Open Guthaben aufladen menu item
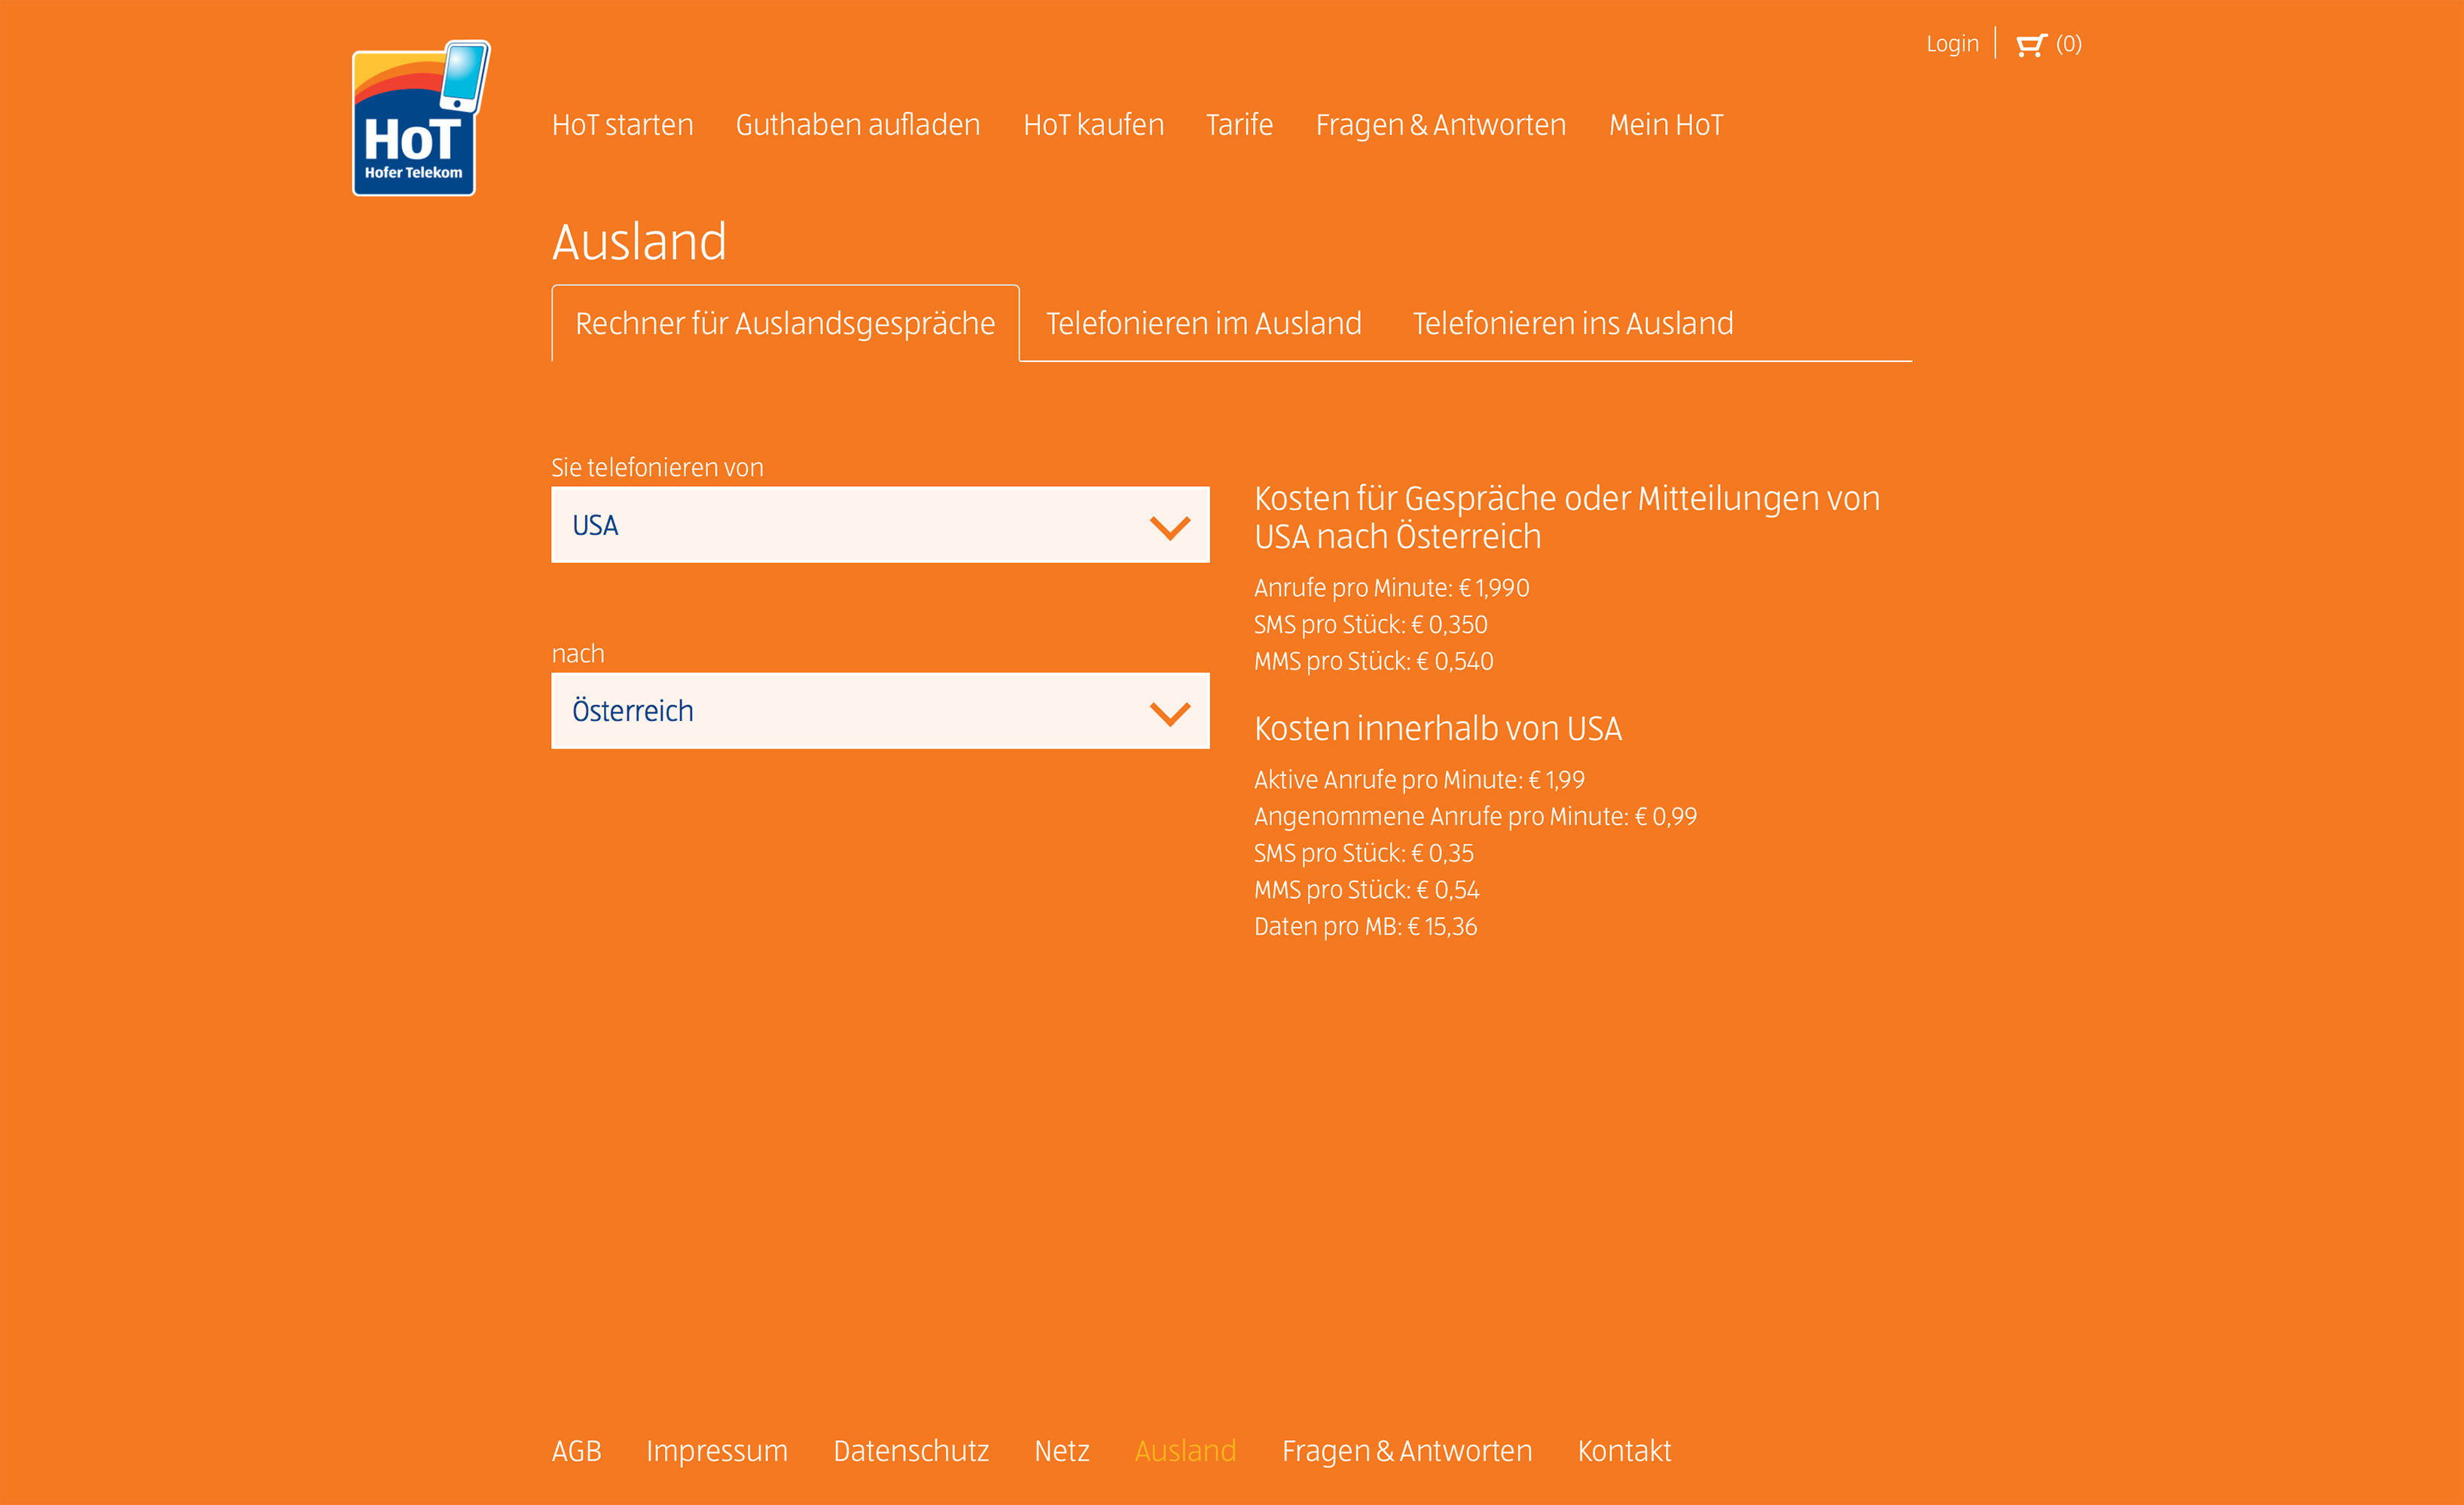This screenshot has width=2464, height=1505. coord(857,125)
